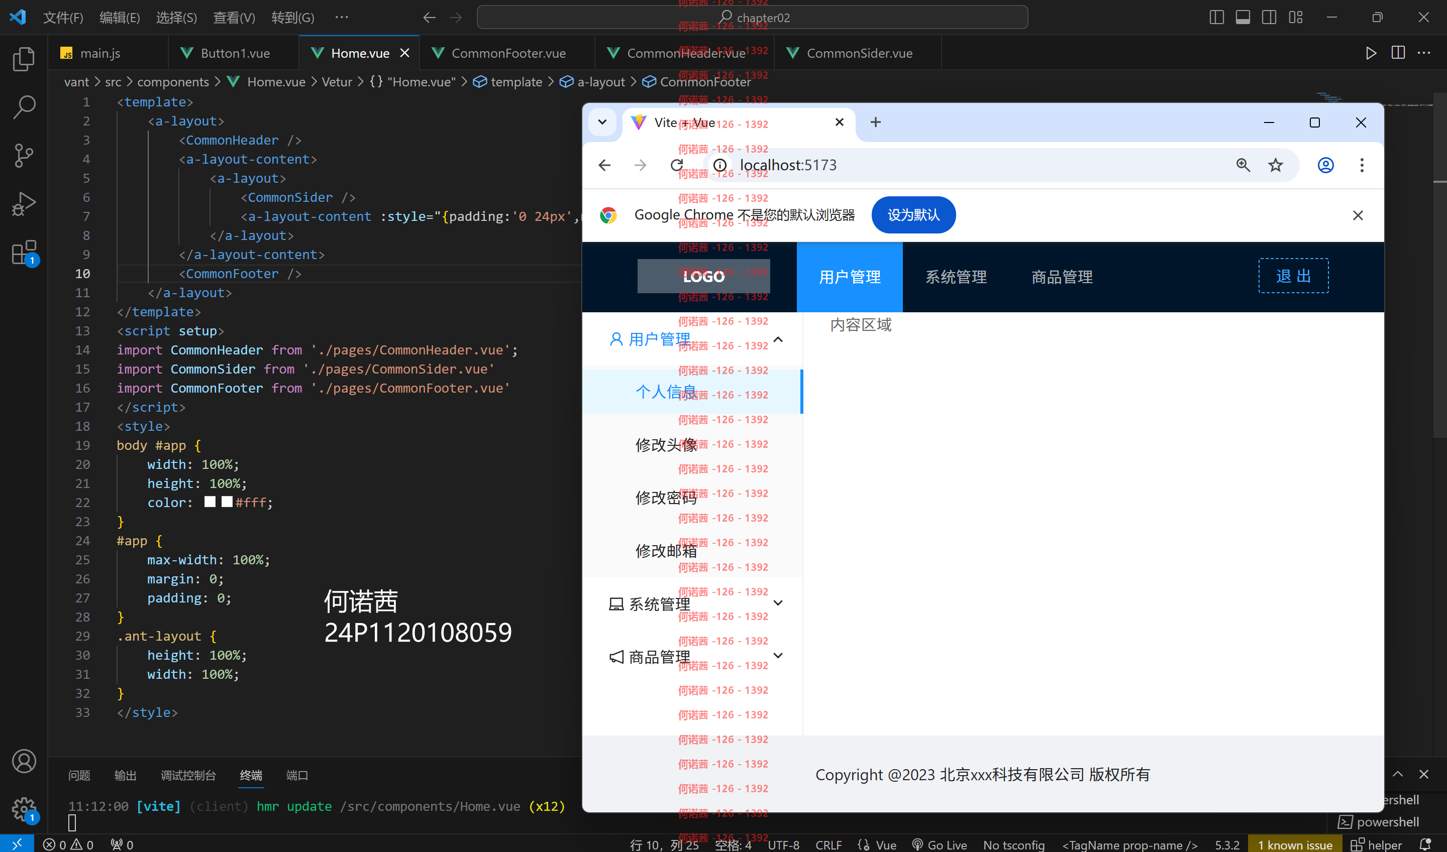
Task: Switch to CommonSider.vue editor tab
Action: coord(858,53)
